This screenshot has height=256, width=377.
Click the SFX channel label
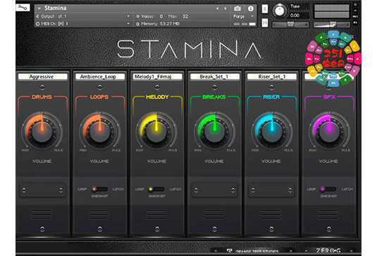(x=329, y=97)
